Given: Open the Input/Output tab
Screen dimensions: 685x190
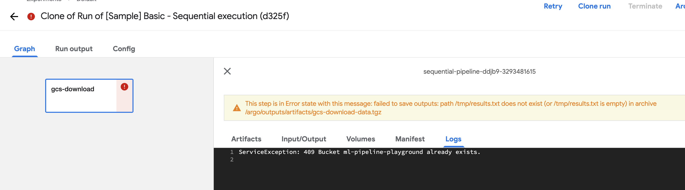Looking at the screenshot, I should [304, 139].
